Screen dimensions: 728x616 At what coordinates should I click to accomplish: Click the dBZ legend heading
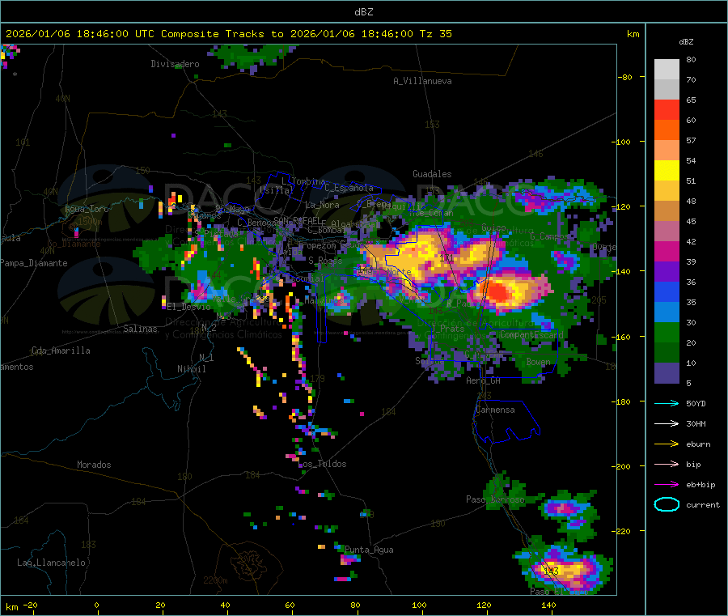[686, 42]
